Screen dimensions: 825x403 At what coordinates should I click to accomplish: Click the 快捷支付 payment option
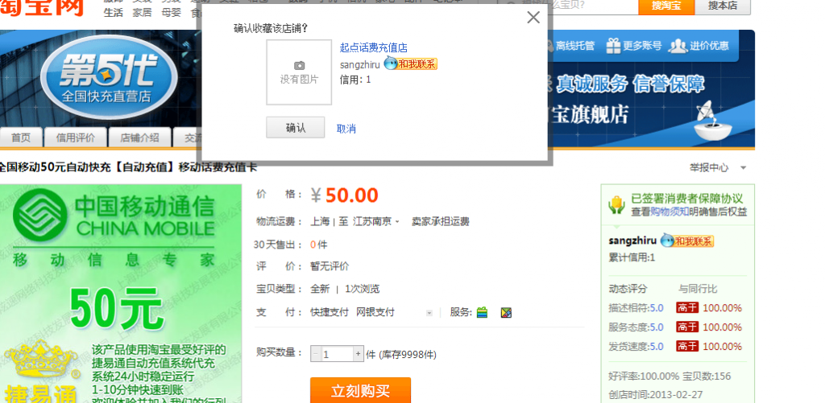pyautogui.click(x=330, y=312)
